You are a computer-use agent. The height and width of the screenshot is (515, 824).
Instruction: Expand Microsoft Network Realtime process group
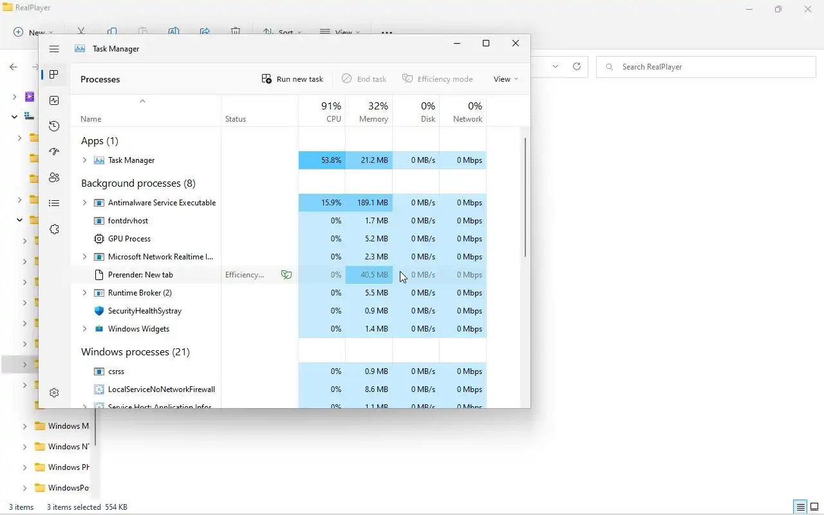point(84,257)
